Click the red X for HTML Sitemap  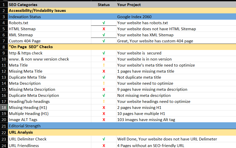coord(103,29)
